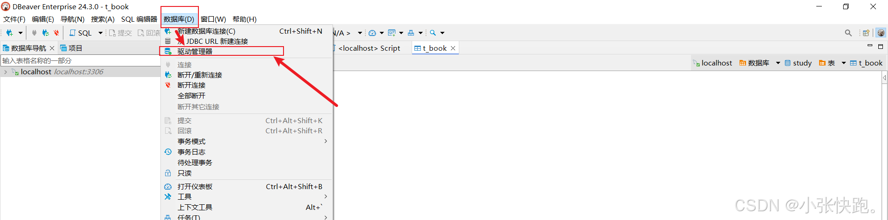
Task: Click the table name filter input field
Action: coord(80,60)
